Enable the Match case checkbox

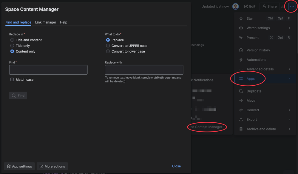[x=12, y=79]
